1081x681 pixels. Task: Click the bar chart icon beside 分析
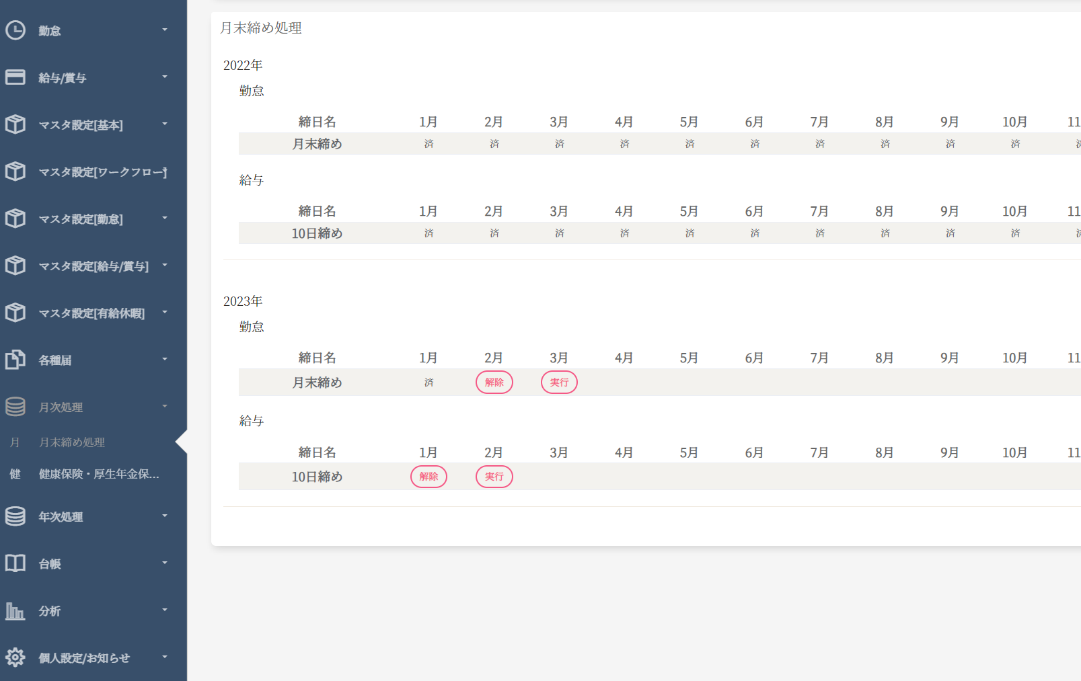tap(15, 610)
